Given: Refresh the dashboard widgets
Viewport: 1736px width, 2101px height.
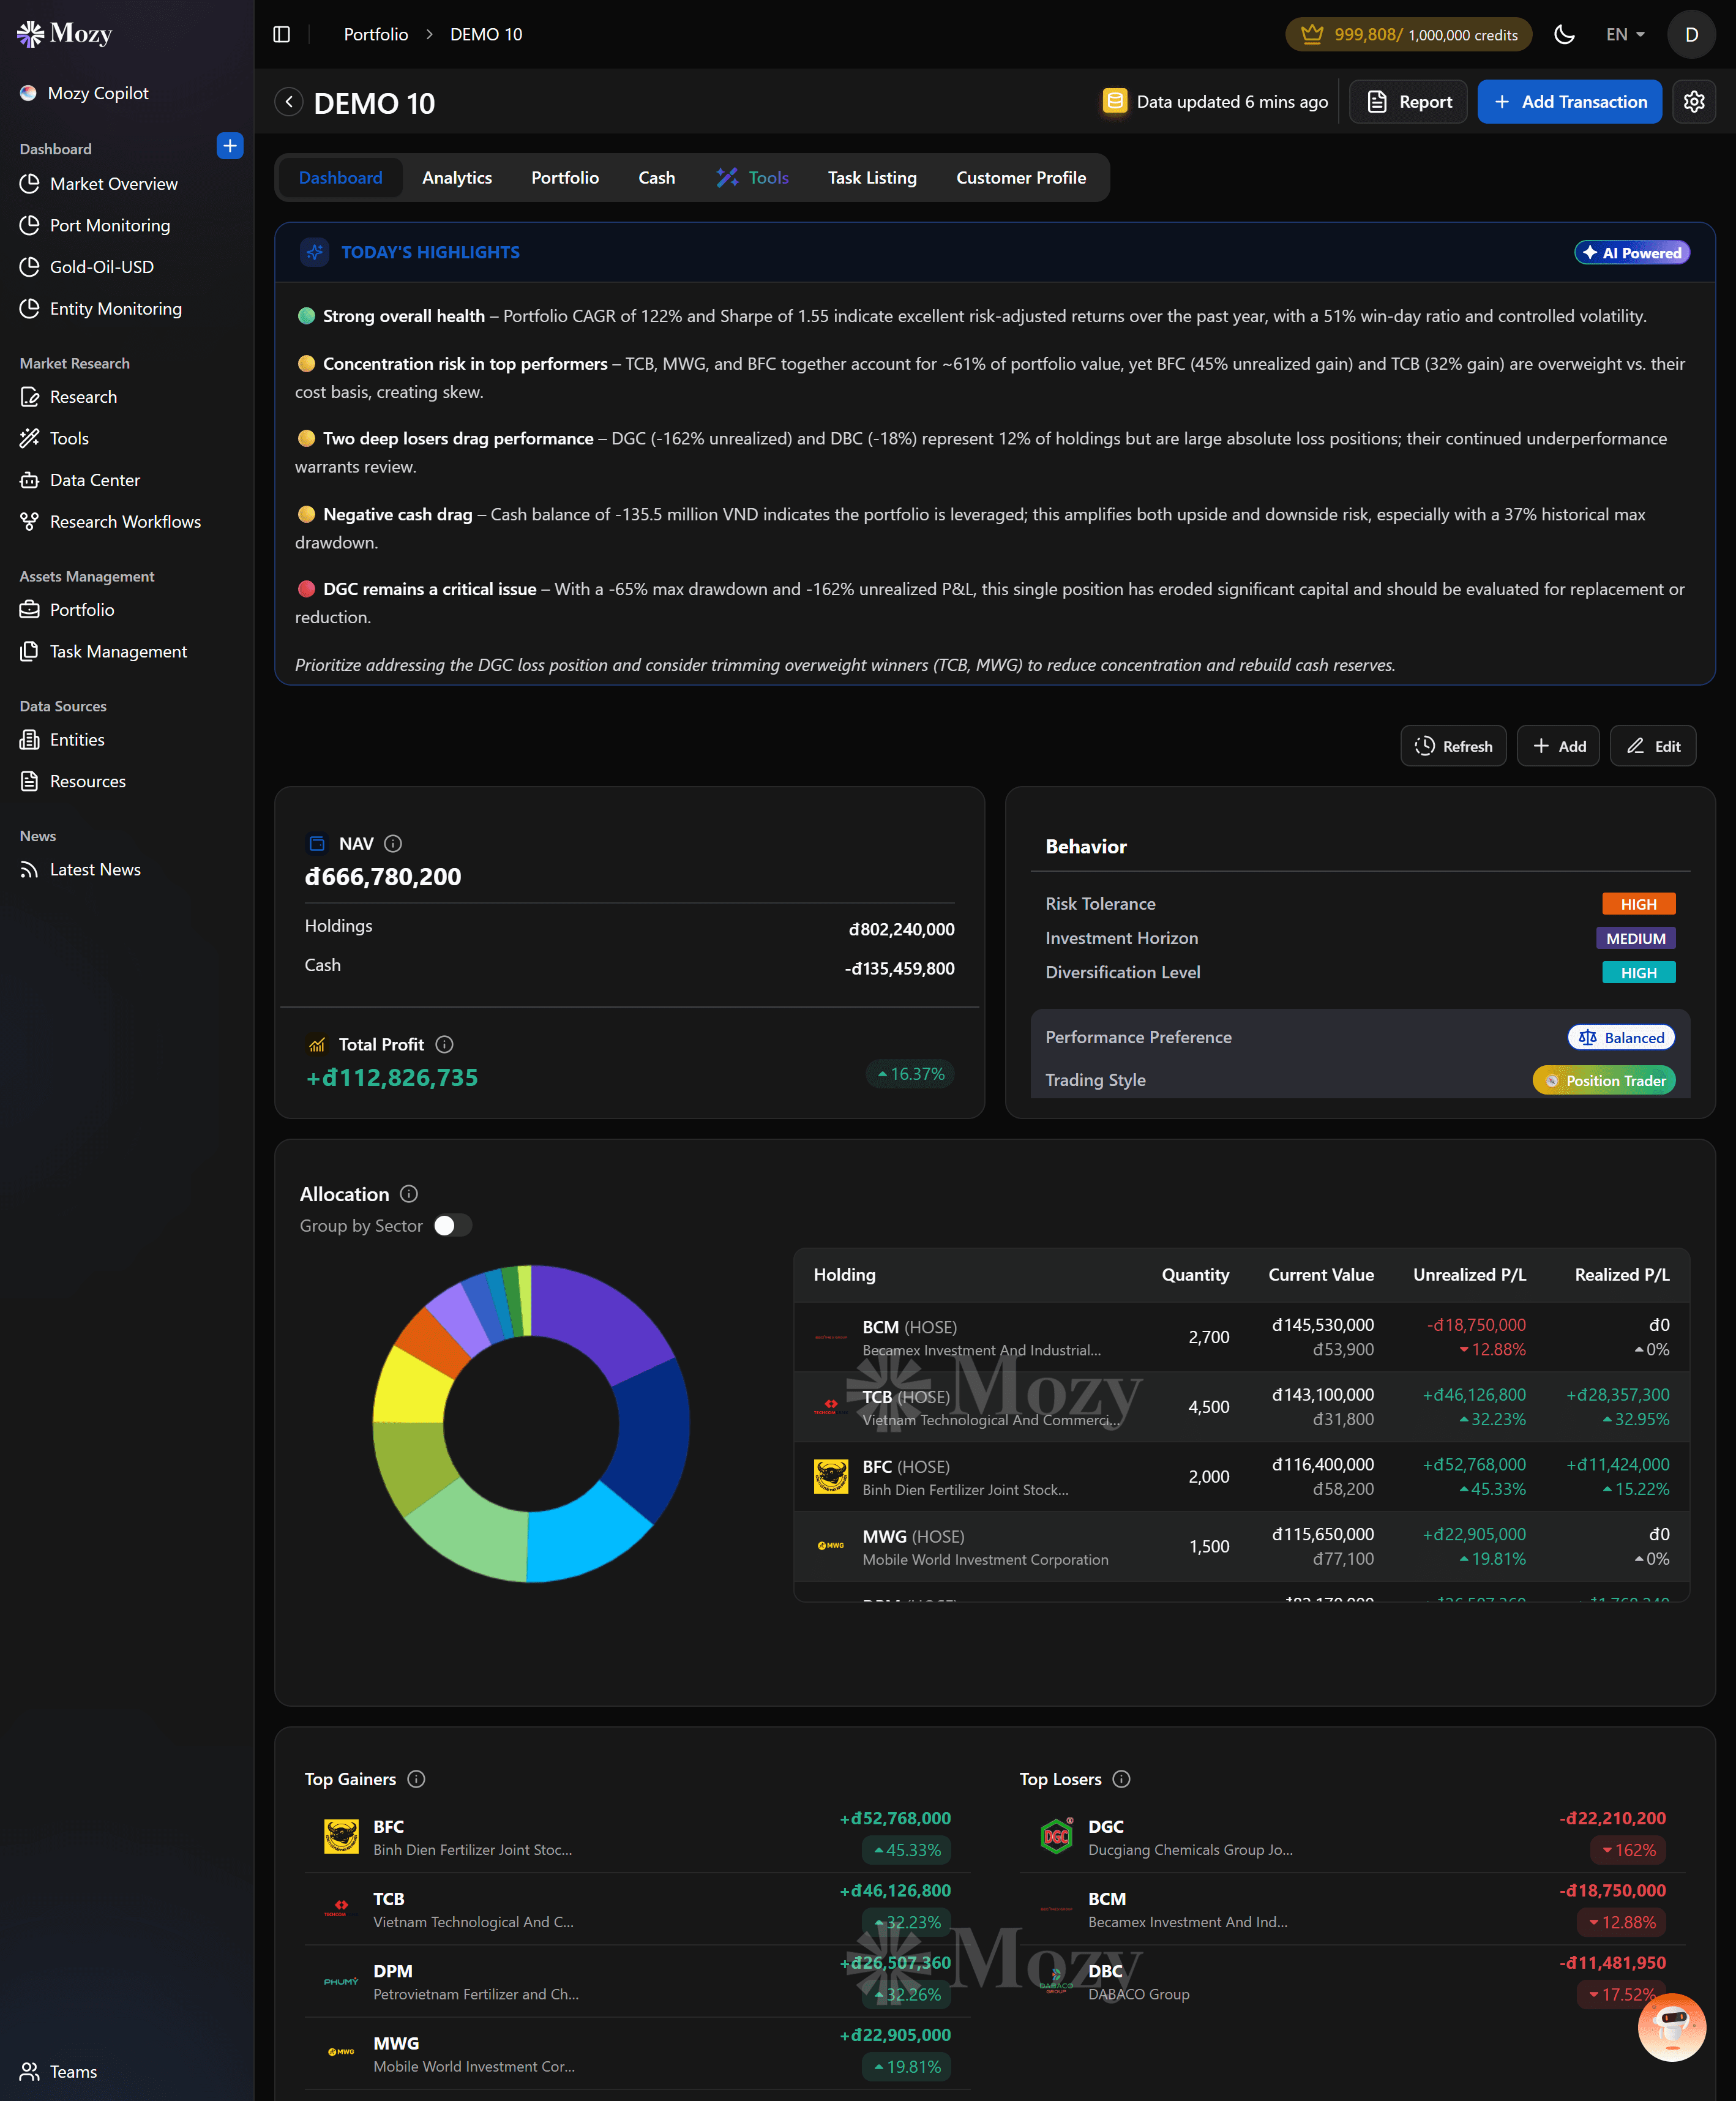Looking at the screenshot, I should click(1453, 746).
